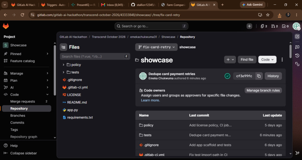
Task: Expand the policy folder in file tree
Action: [63, 65]
